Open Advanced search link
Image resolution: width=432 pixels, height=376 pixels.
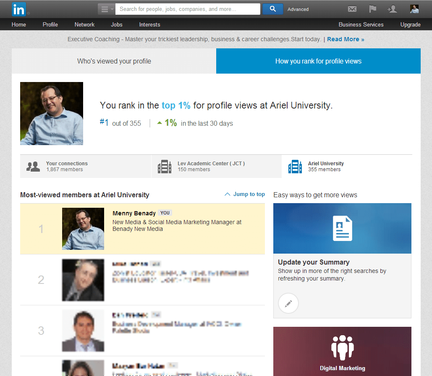point(298,9)
